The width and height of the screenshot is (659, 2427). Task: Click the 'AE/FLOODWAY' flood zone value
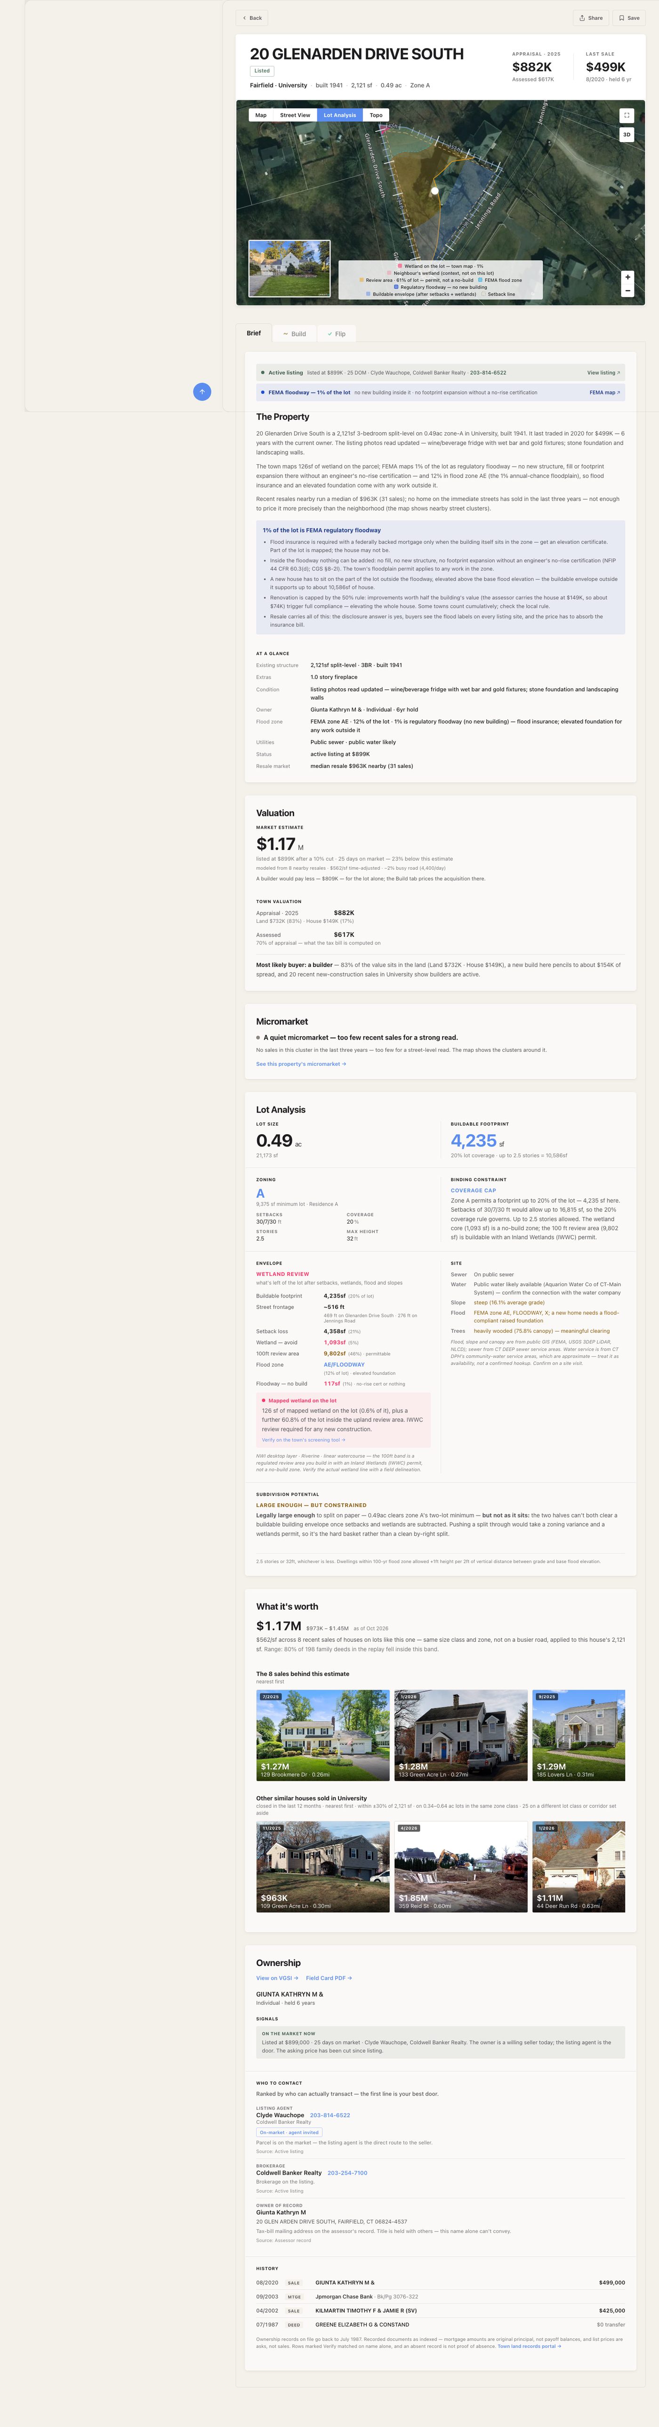(x=344, y=1364)
